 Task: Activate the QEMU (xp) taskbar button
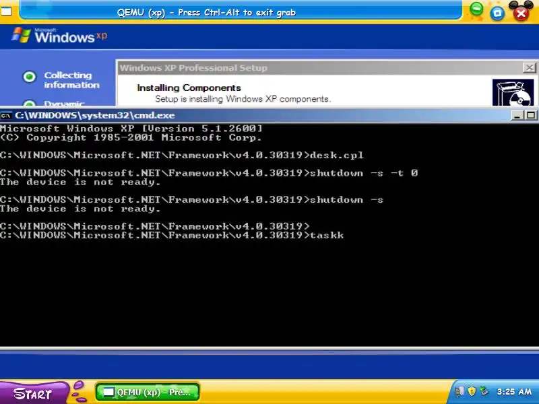coord(147,392)
